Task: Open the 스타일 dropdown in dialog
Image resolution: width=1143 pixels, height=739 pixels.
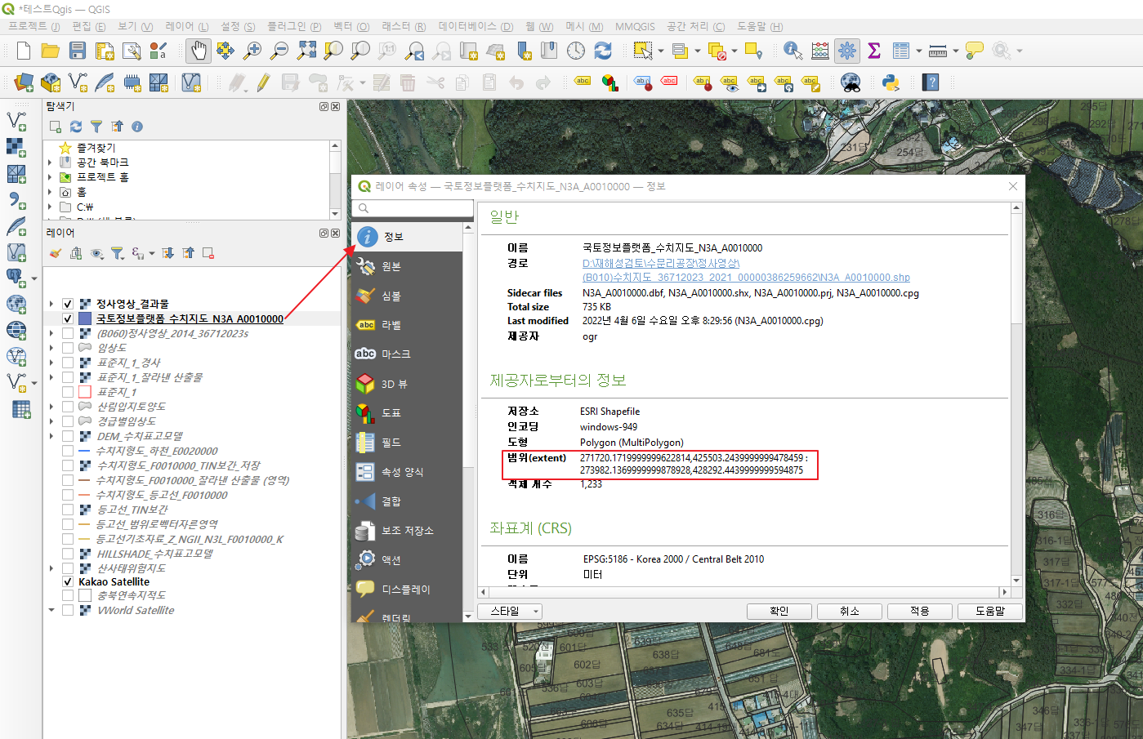Action: pyautogui.click(x=511, y=611)
